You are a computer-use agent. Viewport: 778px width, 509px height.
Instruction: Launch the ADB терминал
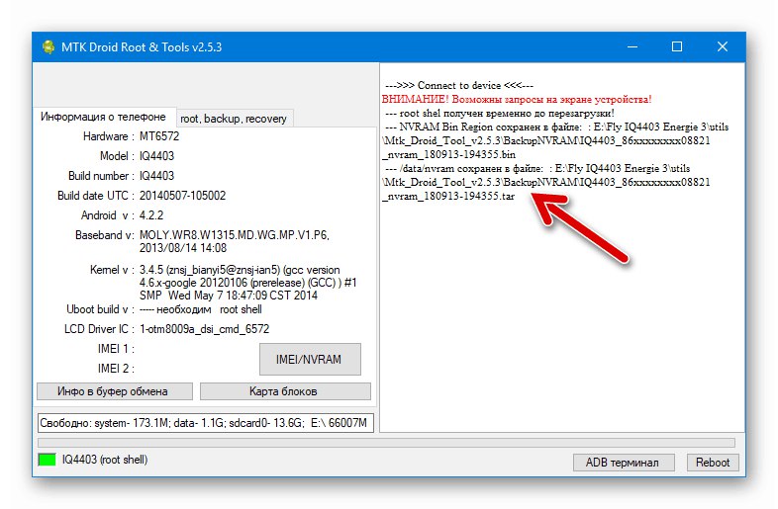(623, 462)
